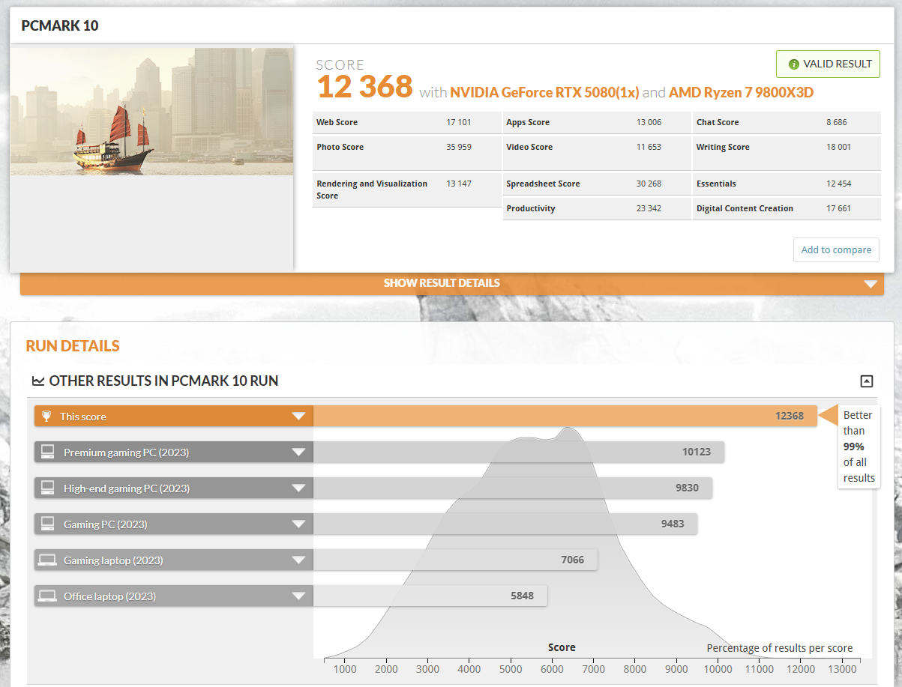Click the Apps Score value 13 006

(649, 122)
